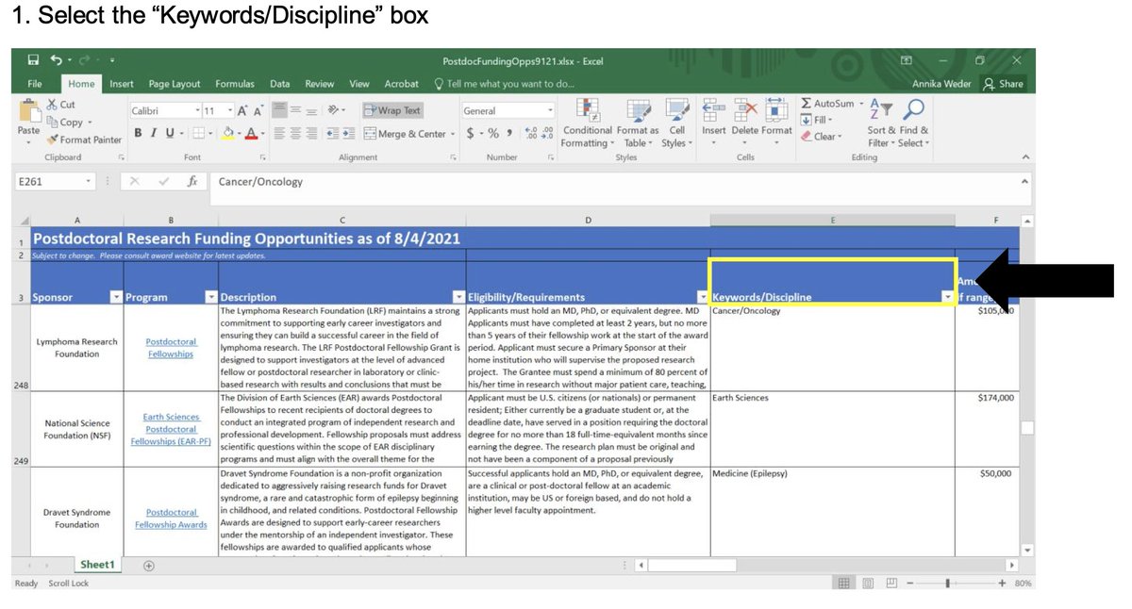The image size is (1132, 609).
Task: Open the Calibri font name dropdown
Action: [197, 110]
